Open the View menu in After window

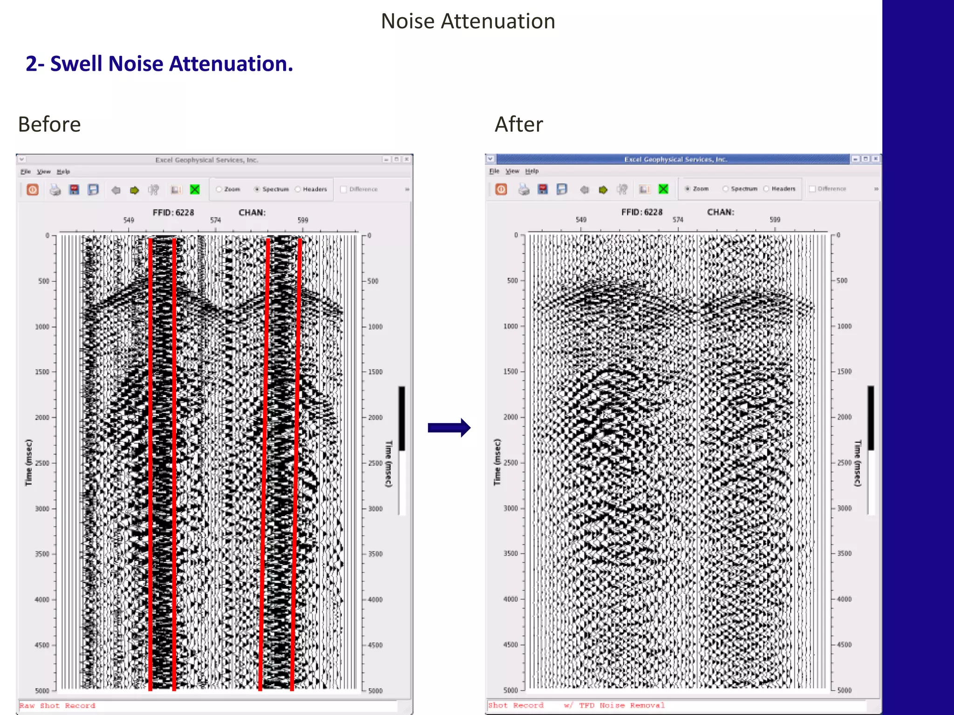click(x=512, y=171)
